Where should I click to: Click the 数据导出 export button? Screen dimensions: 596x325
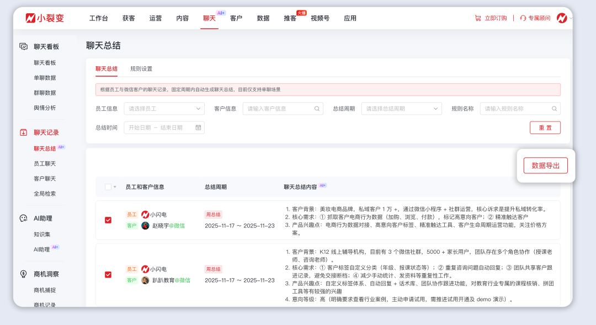click(x=545, y=165)
